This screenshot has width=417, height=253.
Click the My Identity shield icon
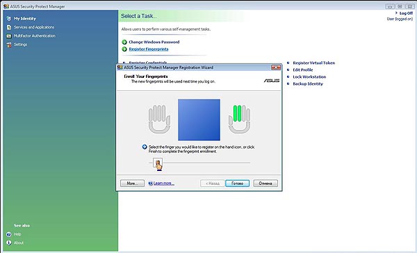pos(9,19)
